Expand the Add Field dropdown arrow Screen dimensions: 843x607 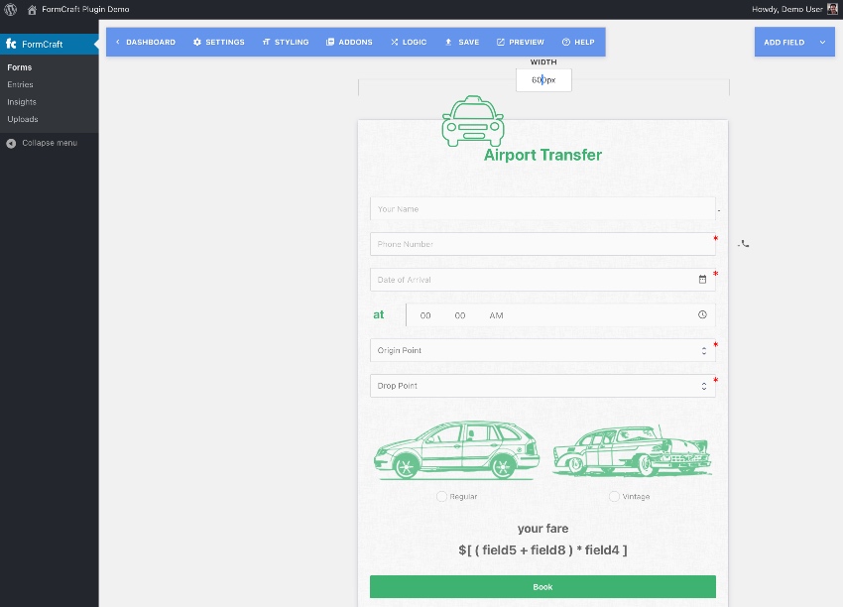pos(822,42)
